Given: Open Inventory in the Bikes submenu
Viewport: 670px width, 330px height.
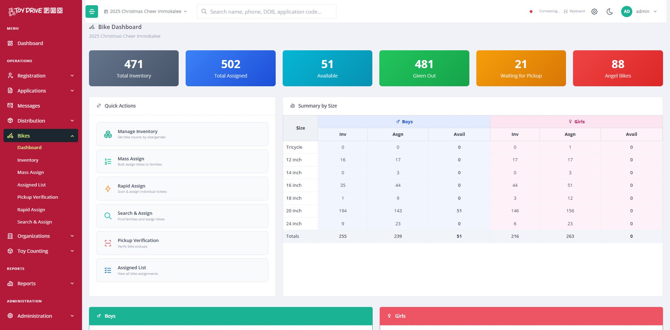Looking at the screenshot, I should tap(28, 160).
